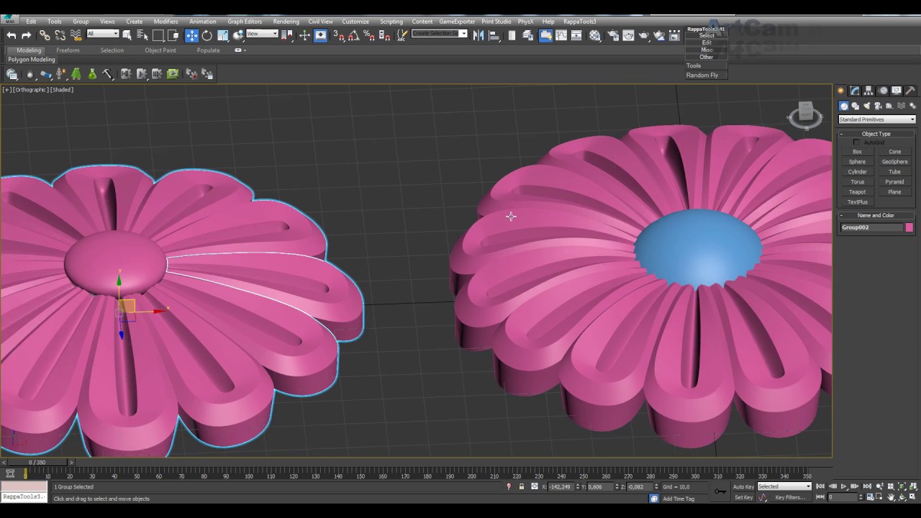Image resolution: width=921 pixels, height=518 pixels.
Task: Open the reference coordinate View dropdown
Action: coord(262,34)
